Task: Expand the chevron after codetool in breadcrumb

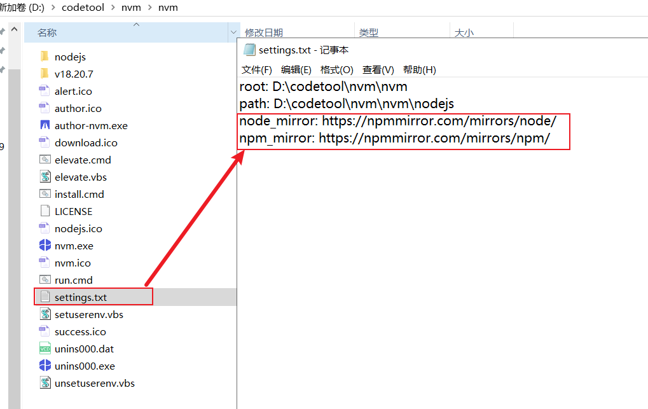Action: coord(113,8)
